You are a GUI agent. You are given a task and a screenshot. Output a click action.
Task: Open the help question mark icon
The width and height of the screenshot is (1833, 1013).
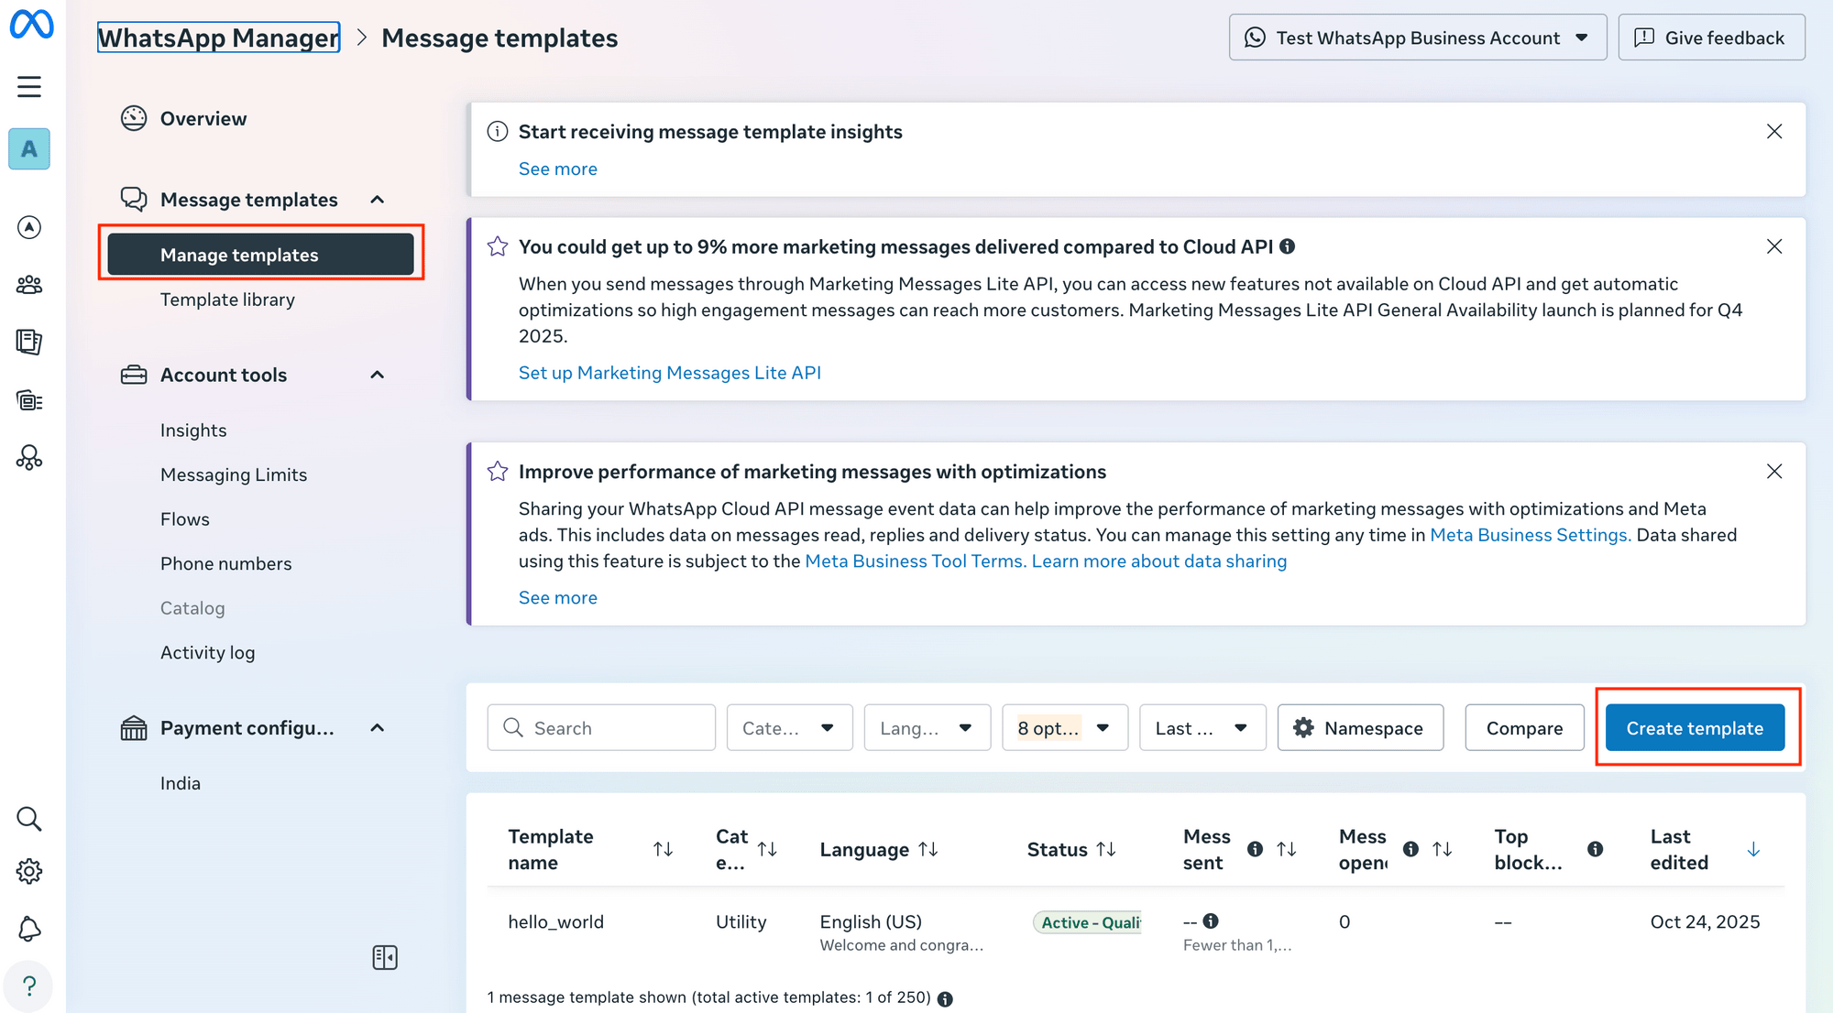(29, 986)
